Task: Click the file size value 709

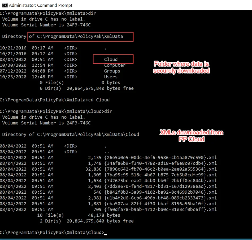Action: (97, 210)
